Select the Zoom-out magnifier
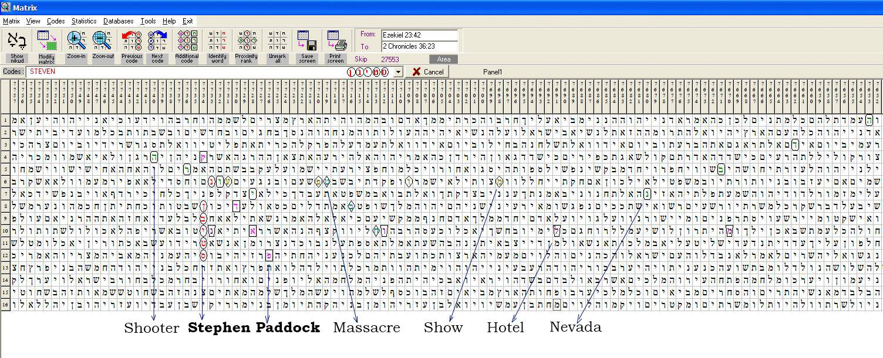Image resolution: width=883 pixels, height=358 pixels. 103,46
